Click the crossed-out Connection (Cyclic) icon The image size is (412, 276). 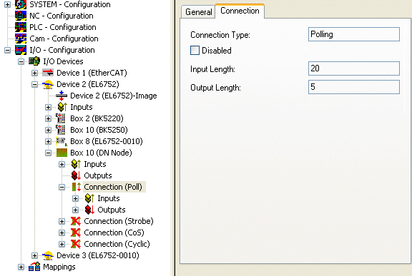pyautogui.click(x=76, y=244)
